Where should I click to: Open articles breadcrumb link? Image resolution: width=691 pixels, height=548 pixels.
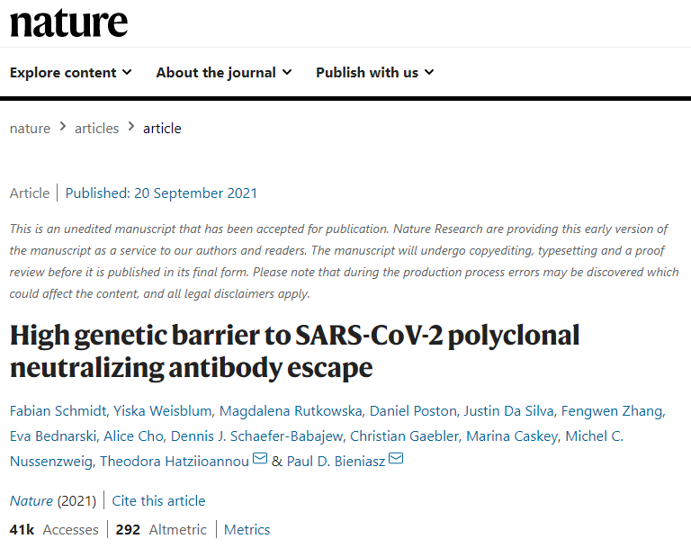(x=96, y=129)
